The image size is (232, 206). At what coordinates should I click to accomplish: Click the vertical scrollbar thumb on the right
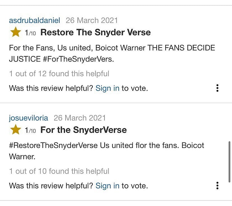(x=229, y=162)
